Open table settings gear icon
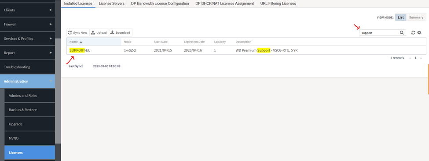 point(419,33)
